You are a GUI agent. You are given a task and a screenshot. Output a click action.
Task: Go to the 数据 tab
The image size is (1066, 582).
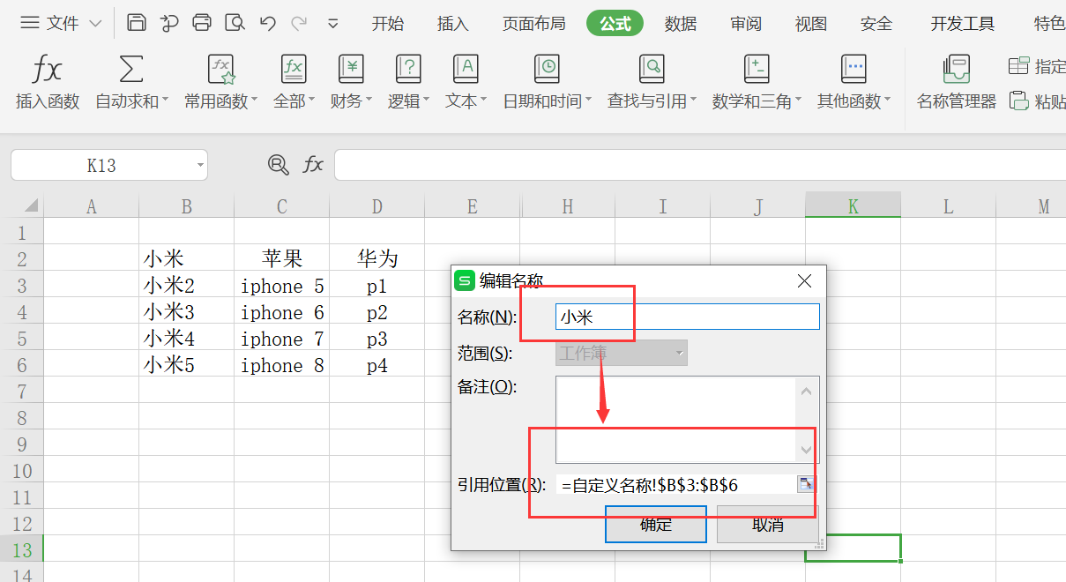point(681,24)
